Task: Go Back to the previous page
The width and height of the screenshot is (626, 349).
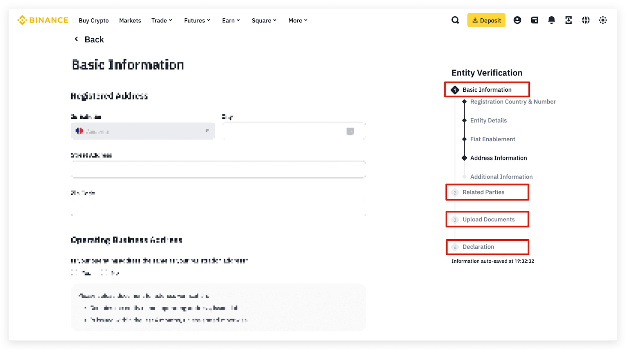Action: [90, 39]
